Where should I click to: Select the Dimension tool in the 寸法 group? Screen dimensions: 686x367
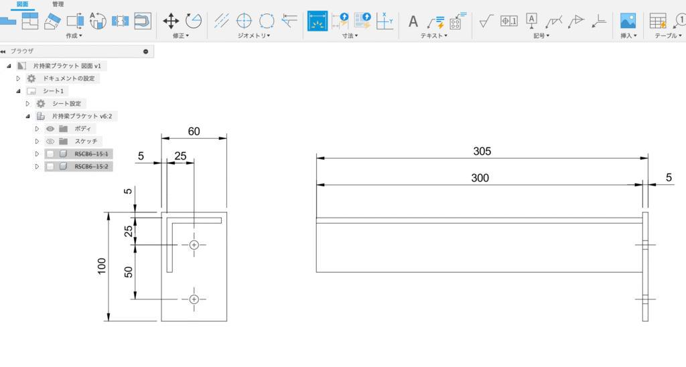(318, 21)
